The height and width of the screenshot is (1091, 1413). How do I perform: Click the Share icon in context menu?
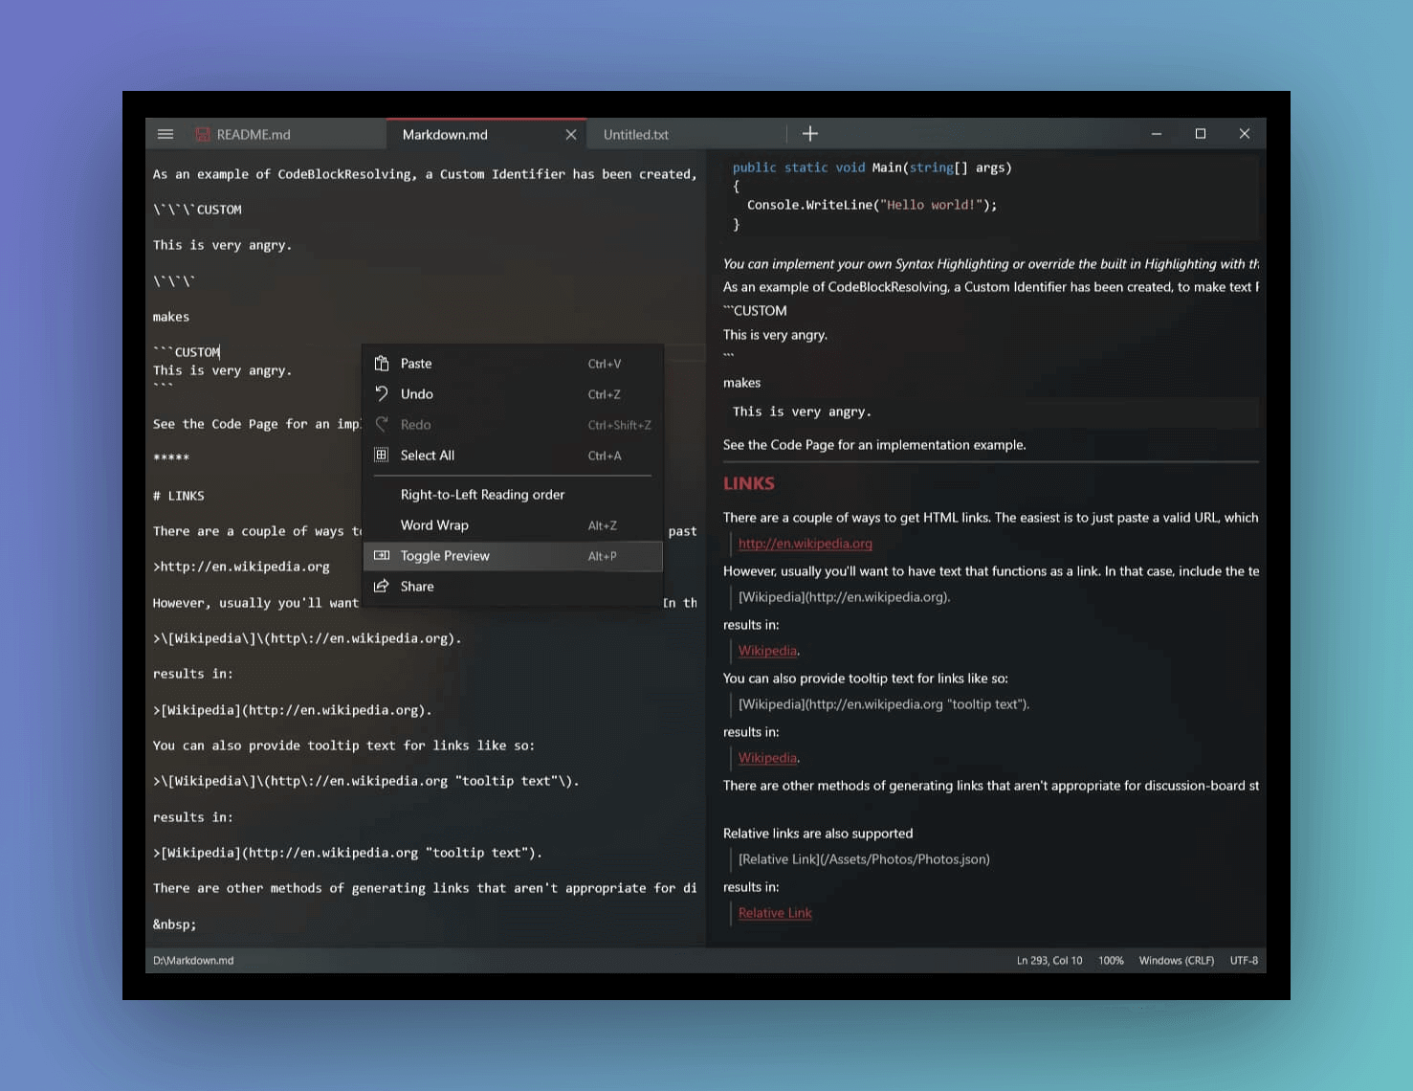382,587
